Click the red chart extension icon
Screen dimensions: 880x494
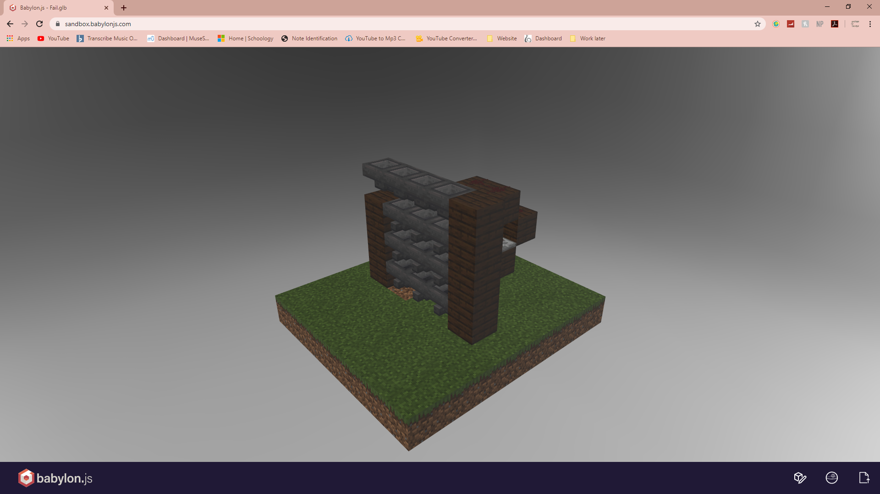[x=791, y=24]
